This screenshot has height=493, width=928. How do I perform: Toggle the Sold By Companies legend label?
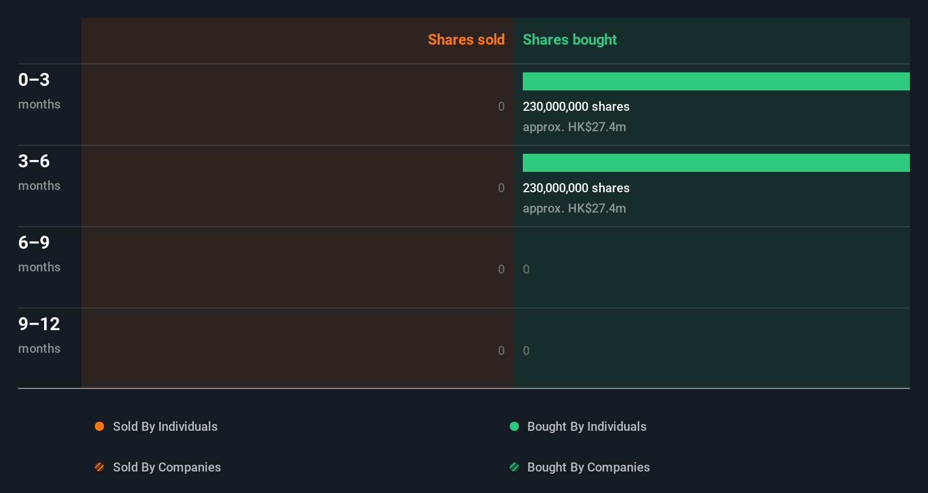click(x=167, y=467)
